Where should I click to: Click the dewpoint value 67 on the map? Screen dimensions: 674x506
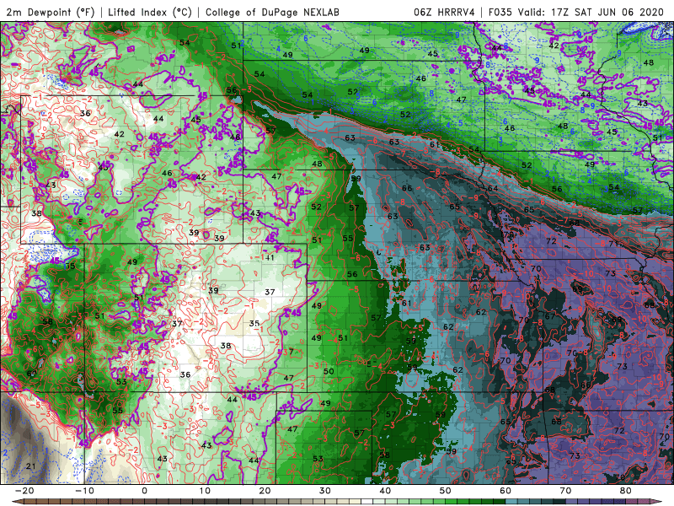click(x=550, y=316)
